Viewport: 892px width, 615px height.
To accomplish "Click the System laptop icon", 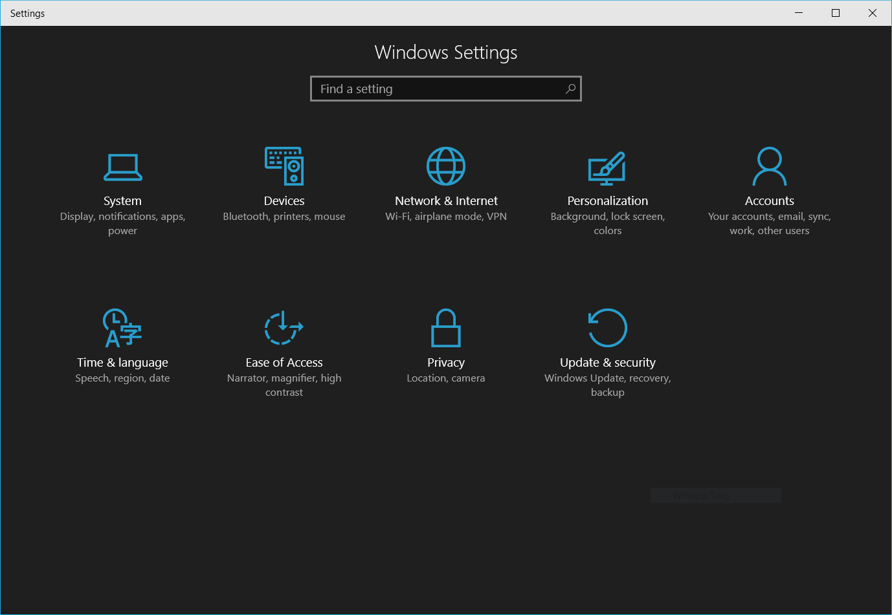I will (122, 167).
